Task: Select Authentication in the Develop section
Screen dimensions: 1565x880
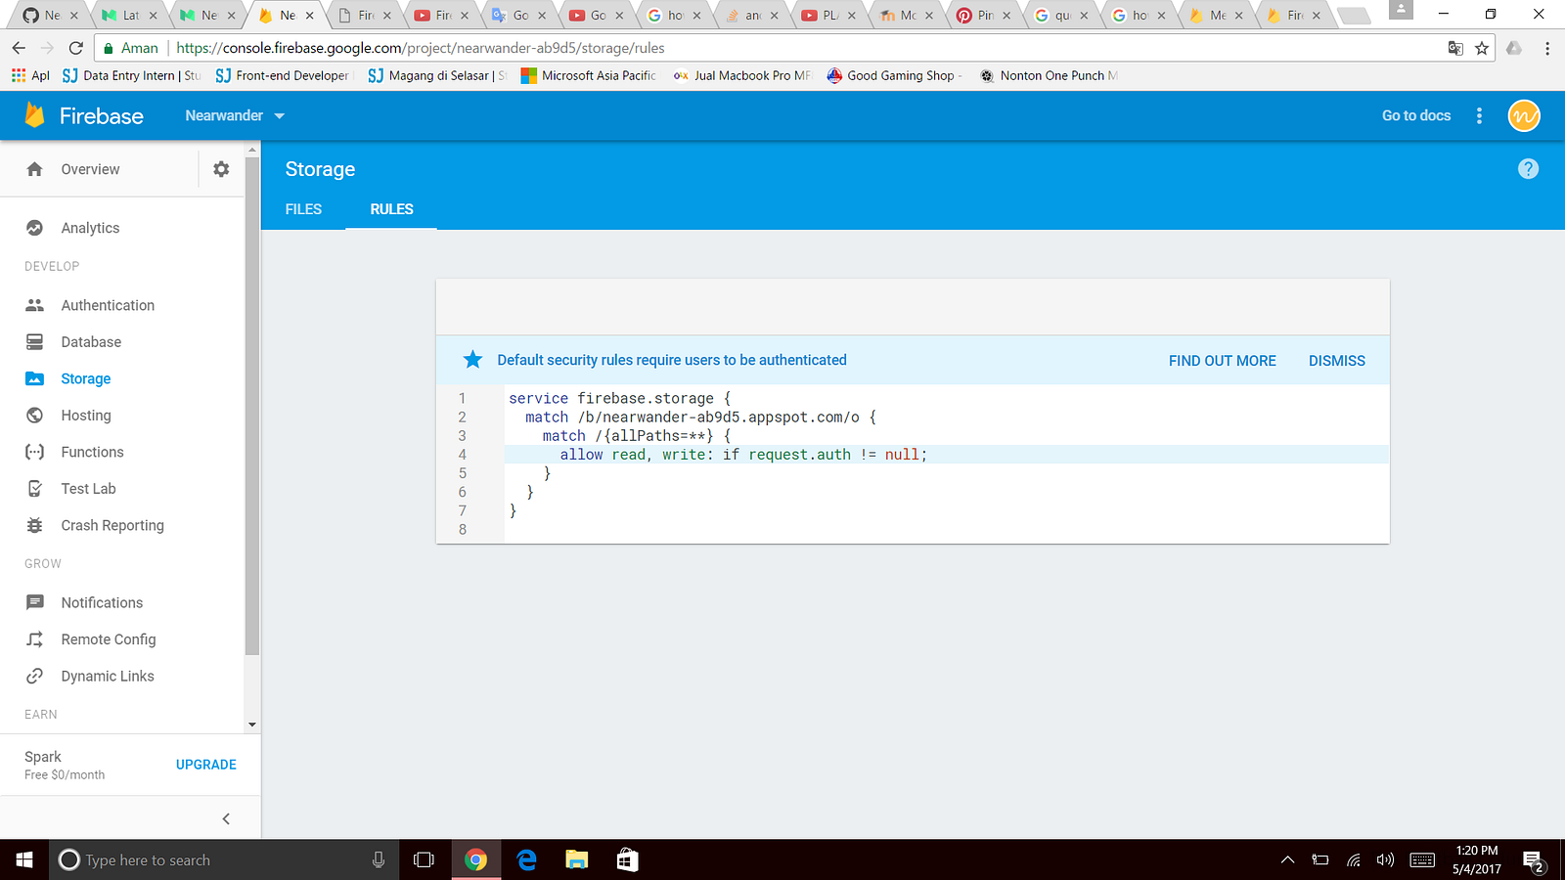Action: pos(108,305)
